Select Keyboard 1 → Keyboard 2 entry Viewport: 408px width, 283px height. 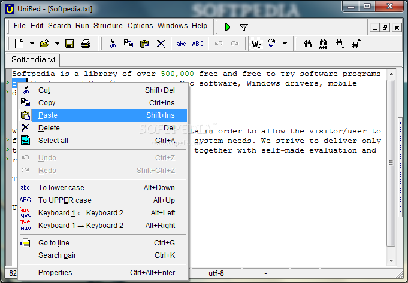coord(103,226)
